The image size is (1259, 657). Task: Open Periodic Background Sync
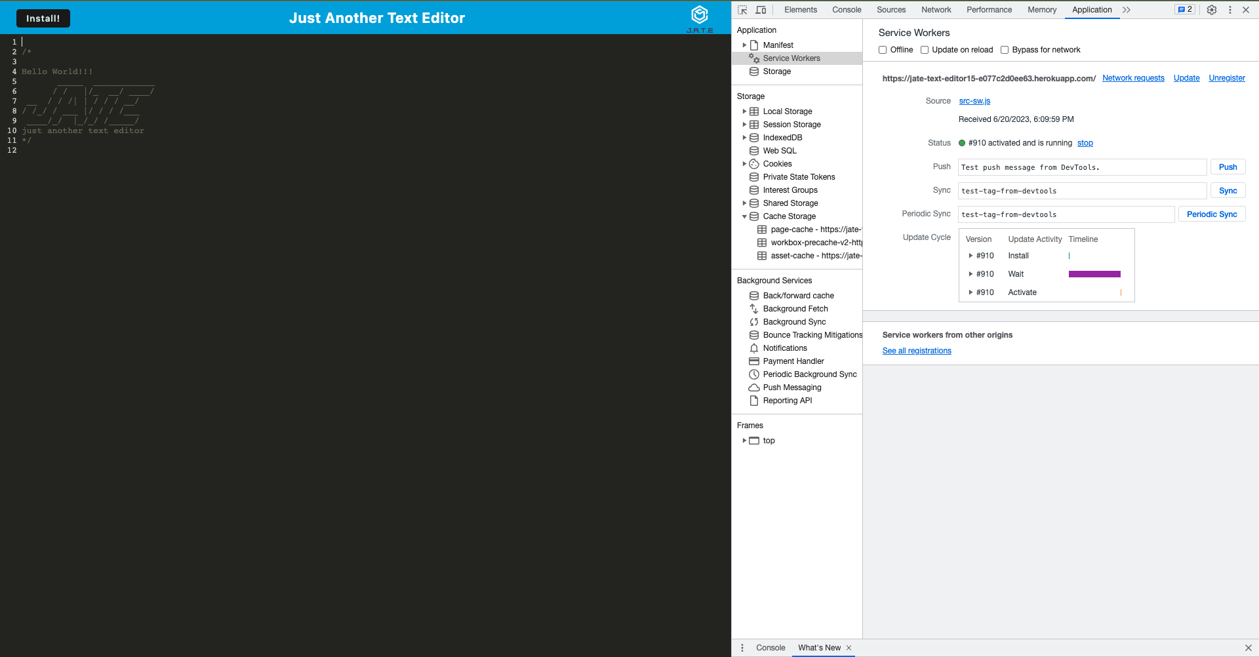(x=809, y=374)
